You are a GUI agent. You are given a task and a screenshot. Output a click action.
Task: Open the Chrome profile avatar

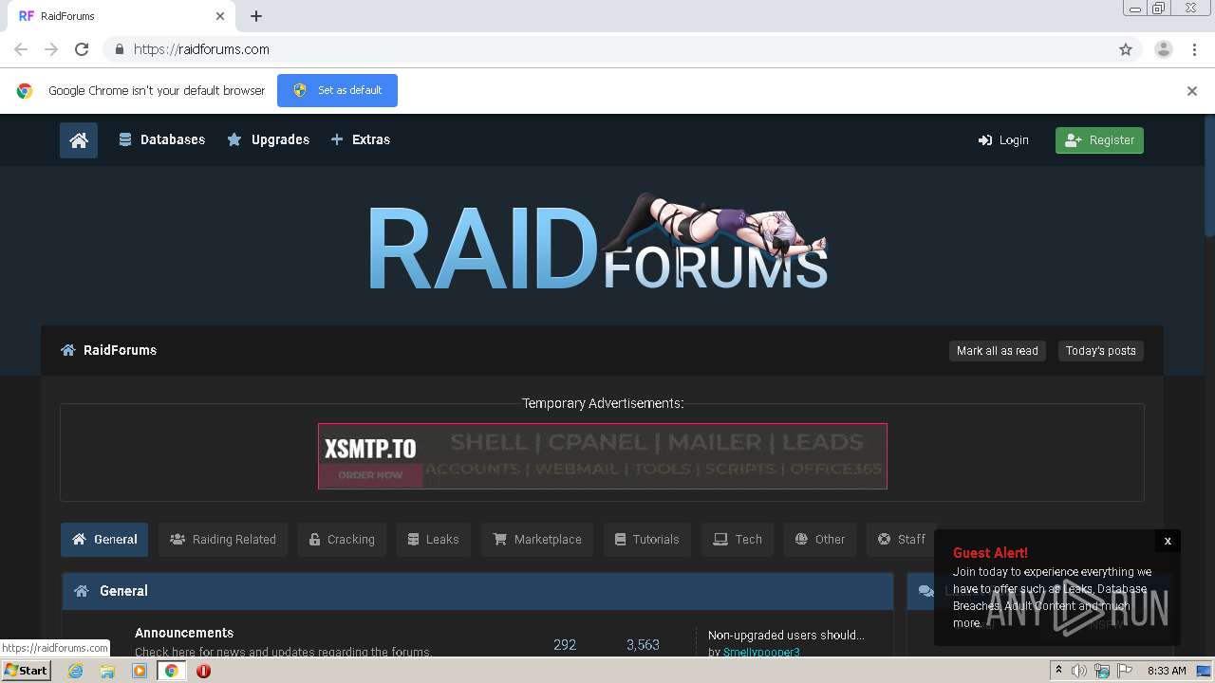click(x=1164, y=49)
